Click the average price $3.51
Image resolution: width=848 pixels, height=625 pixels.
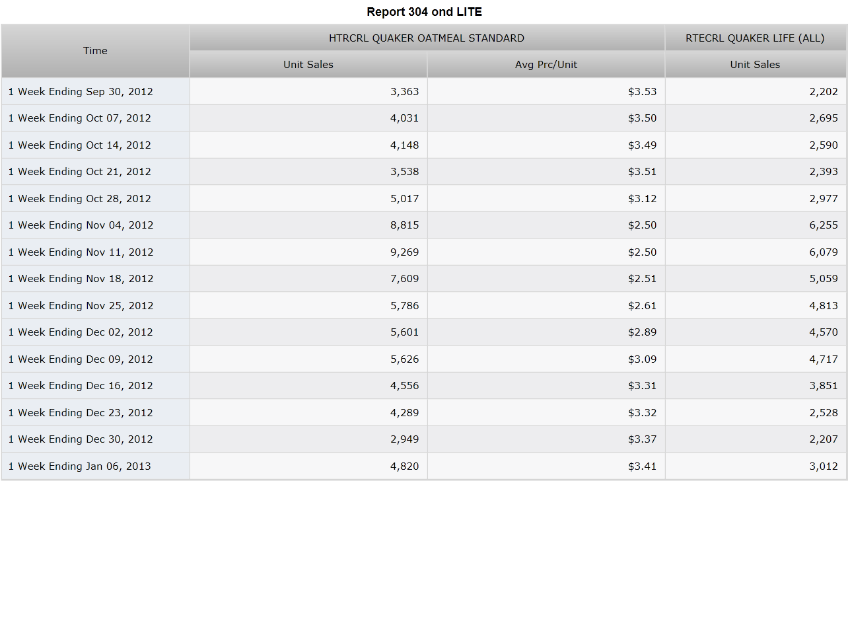click(x=643, y=172)
